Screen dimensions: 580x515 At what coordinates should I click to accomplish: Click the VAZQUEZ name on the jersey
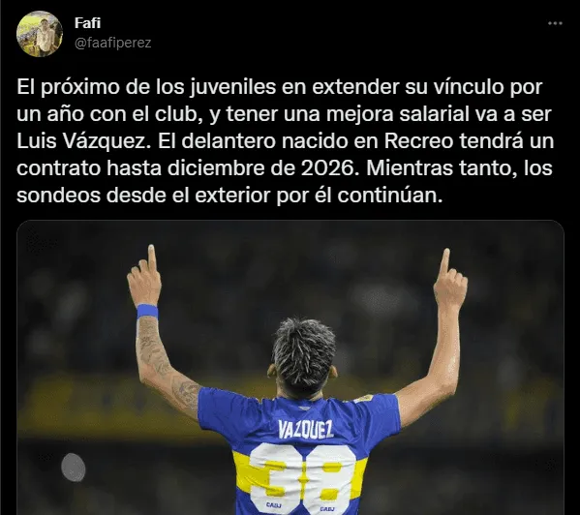tap(306, 429)
